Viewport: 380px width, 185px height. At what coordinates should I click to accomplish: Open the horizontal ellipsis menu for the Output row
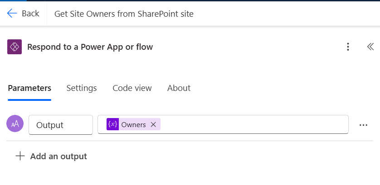363,125
